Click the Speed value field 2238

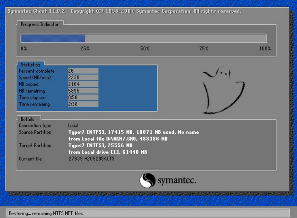tap(83, 77)
